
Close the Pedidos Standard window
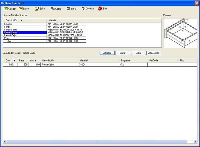click(x=197, y=3)
